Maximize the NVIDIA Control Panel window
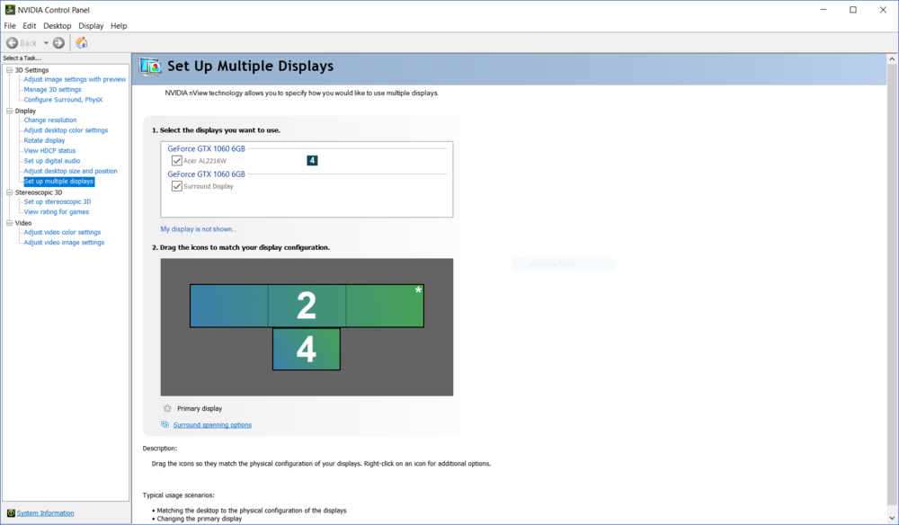 pyautogui.click(x=853, y=10)
